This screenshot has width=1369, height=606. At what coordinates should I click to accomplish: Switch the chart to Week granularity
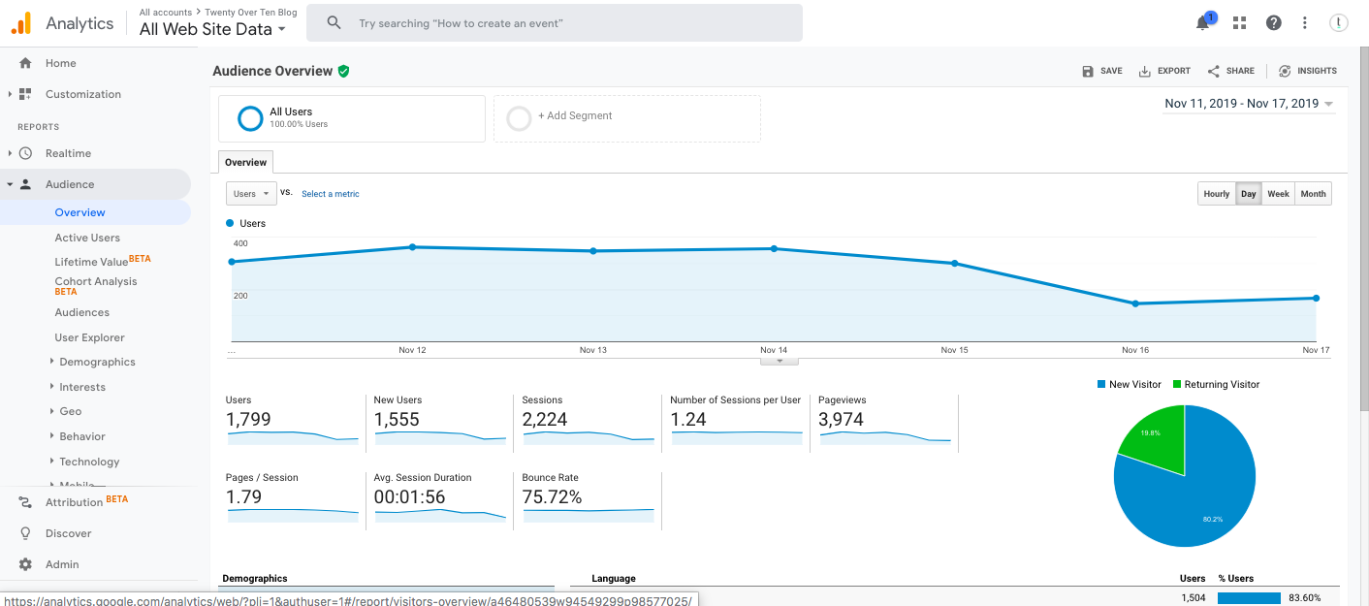pos(1278,193)
